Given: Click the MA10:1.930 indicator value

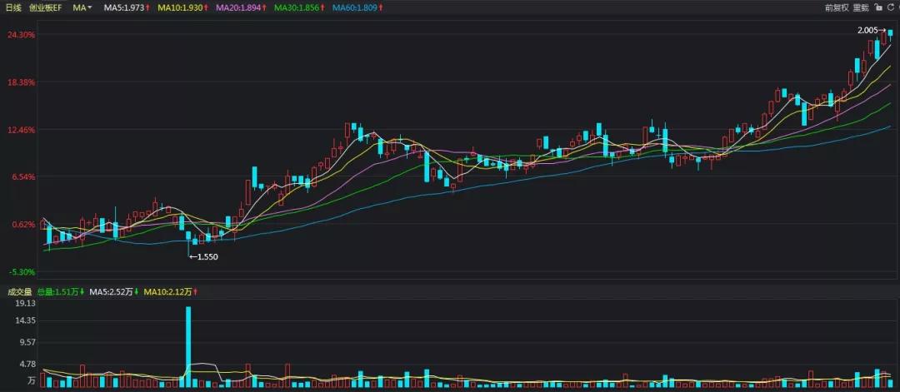Looking at the screenshot, I should tap(184, 8).
